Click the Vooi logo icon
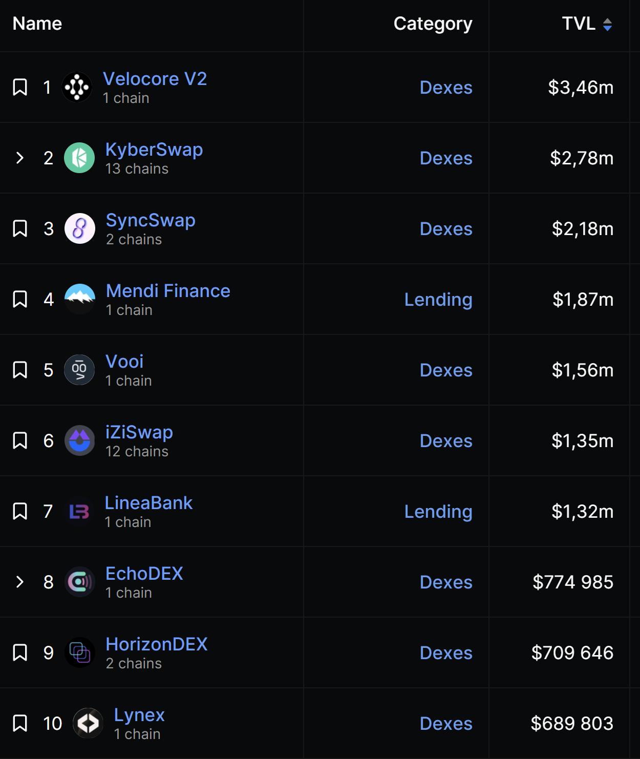The height and width of the screenshot is (759, 640). (79, 370)
